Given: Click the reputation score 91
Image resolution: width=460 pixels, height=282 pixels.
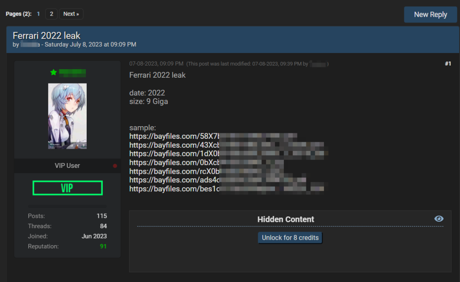Looking at the screenshot, I should pos(103,246).
